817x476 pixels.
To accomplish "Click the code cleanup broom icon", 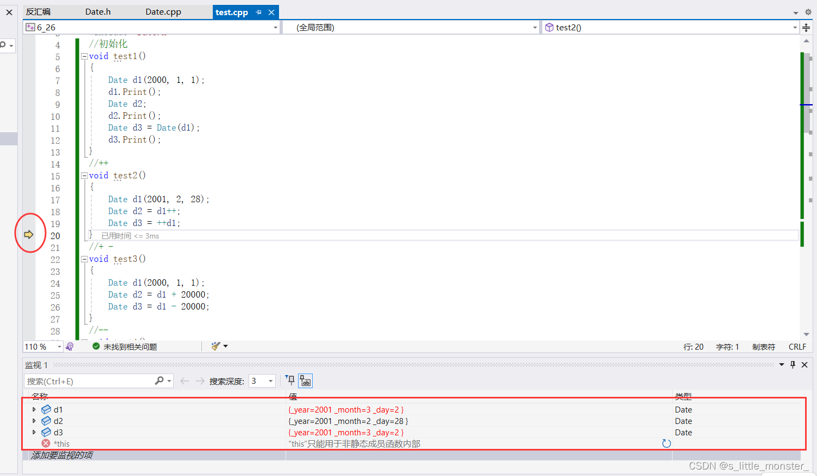I will click(216, 346).
